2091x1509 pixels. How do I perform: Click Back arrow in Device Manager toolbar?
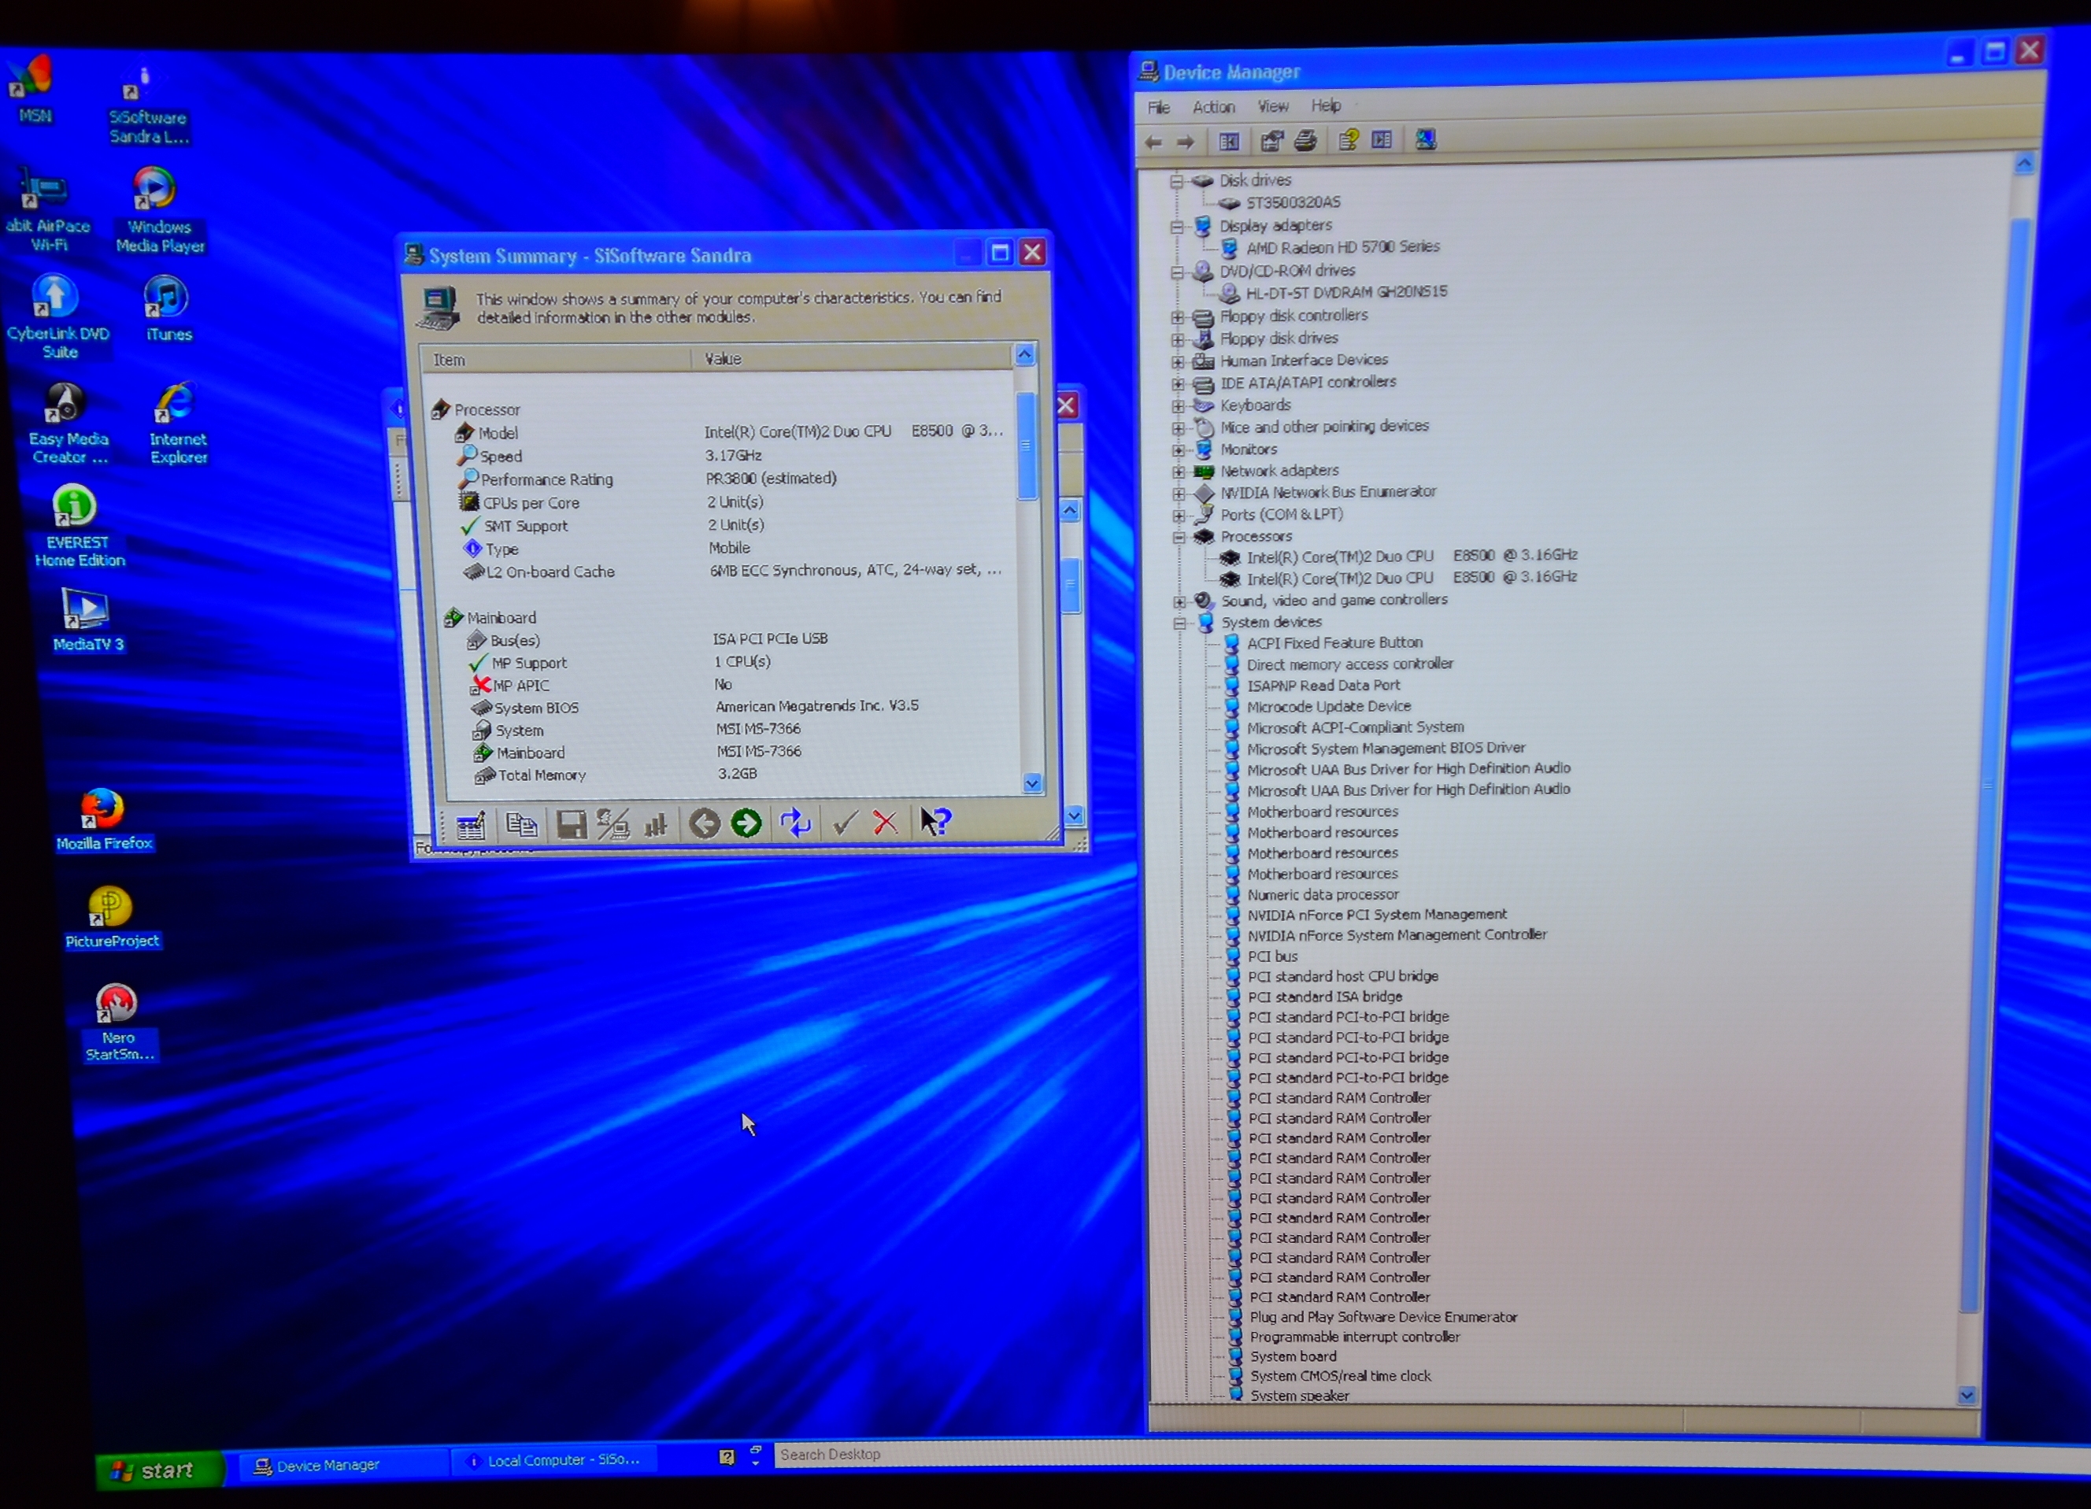[x=1153, y=142]
